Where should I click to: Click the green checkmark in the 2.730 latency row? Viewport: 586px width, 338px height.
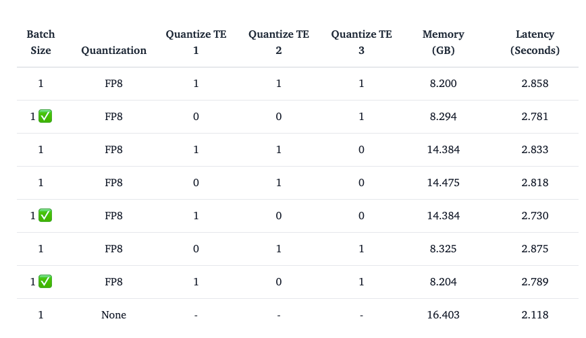click(x=45, y=215)
